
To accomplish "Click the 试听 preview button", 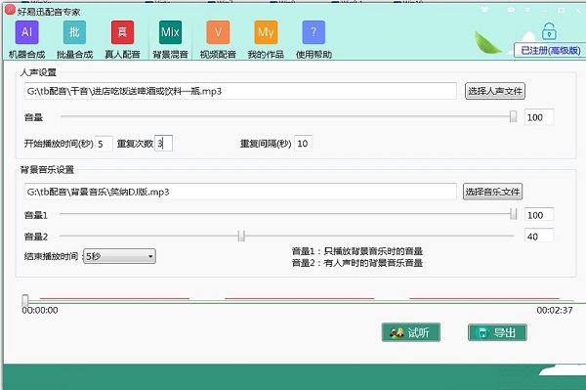I will point(411,332).
